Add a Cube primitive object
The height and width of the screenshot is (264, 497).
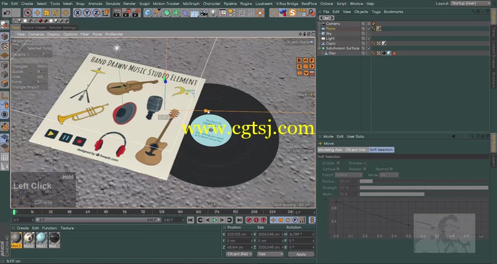pos(148,12)
